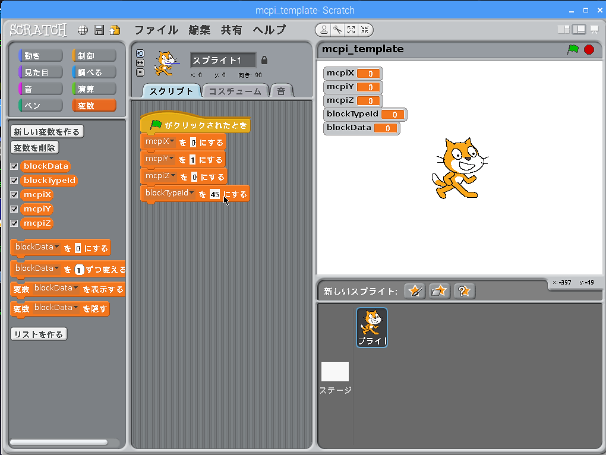This screenshot has width=606, height=455.
Task: Select the 制御 block category
Action: 93,56
